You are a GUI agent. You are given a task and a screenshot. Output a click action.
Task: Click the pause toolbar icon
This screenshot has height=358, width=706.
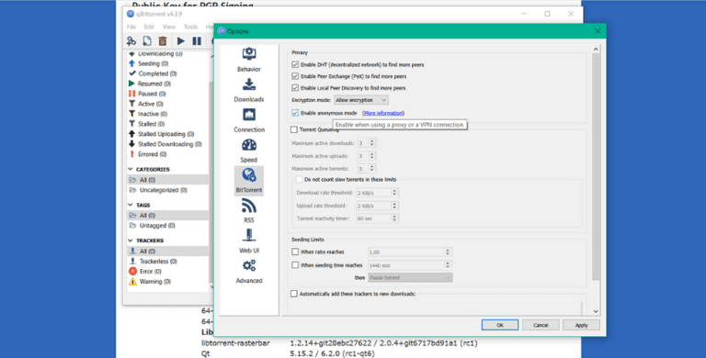click(197, 41)
